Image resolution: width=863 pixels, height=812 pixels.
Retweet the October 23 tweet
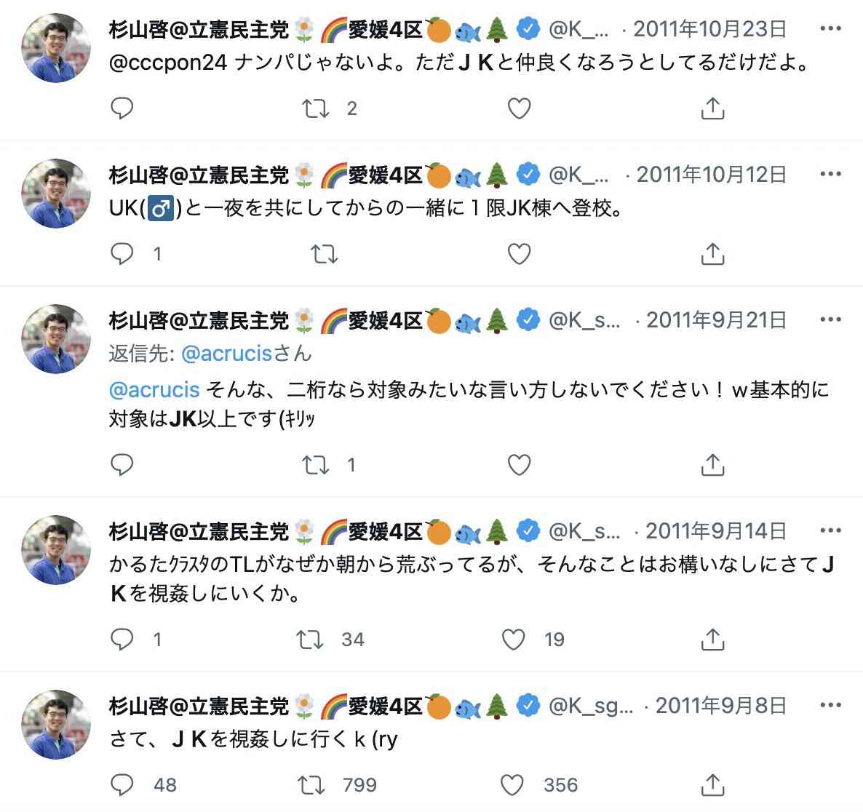(315, 108)
